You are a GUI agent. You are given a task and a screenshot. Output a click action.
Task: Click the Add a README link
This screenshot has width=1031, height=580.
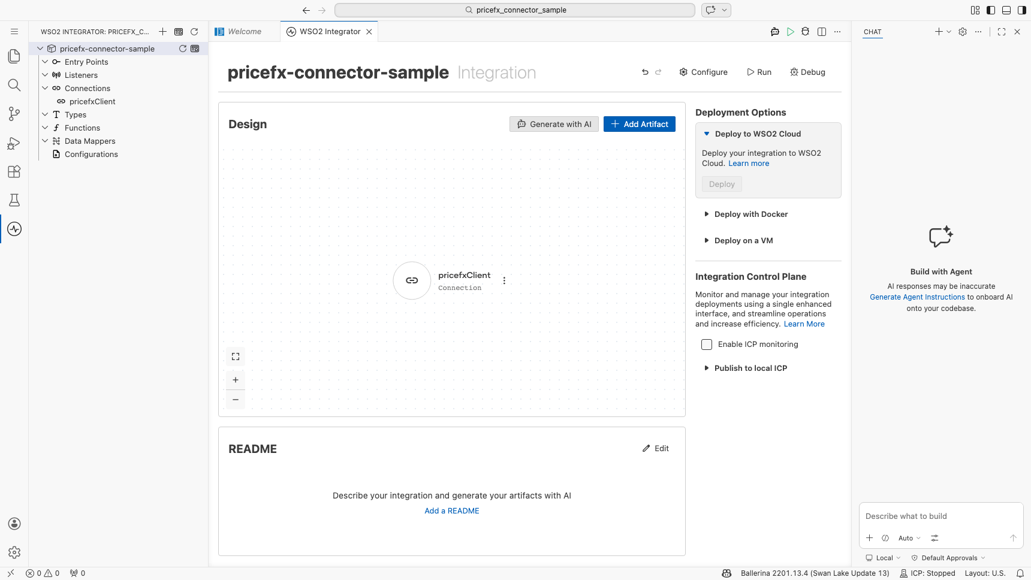(452, 511)
